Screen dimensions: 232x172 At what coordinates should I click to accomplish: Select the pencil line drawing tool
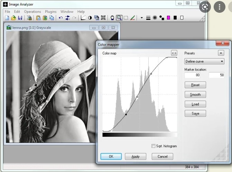tap(132, 18)
